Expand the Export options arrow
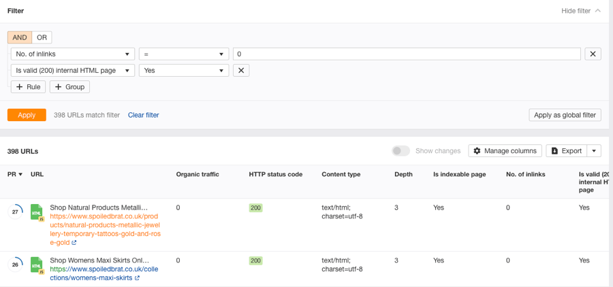613x287 pixels. point(595,150)
